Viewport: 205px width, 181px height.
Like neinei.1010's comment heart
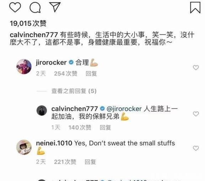196,148
